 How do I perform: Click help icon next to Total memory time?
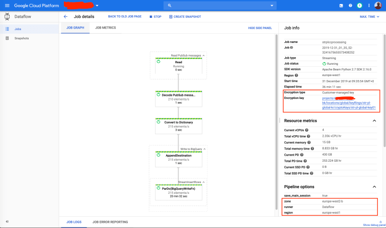coord(312,148)
